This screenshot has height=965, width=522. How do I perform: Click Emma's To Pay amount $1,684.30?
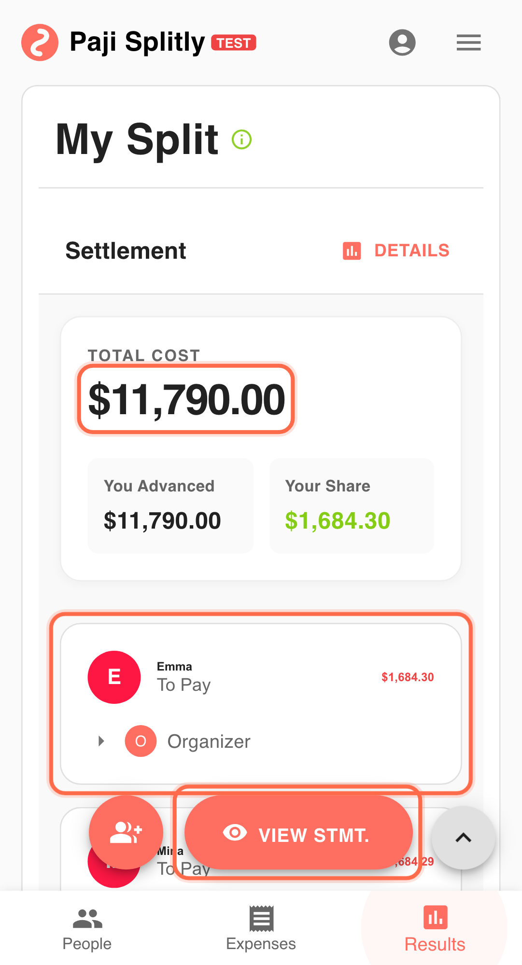(408, 677)
